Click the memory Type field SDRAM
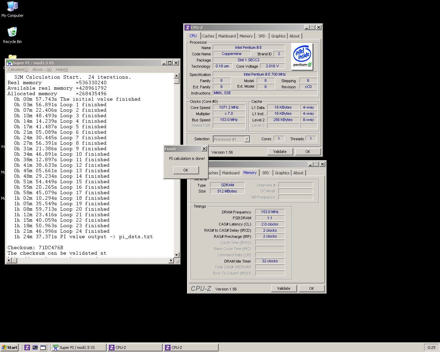The image size is (440, 352). pyautogui.click(x=228, y=185)
